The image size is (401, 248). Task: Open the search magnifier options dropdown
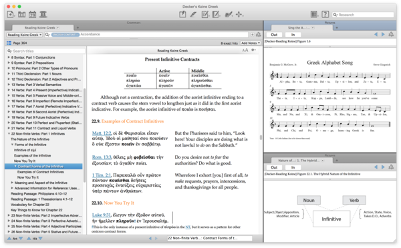47,35
